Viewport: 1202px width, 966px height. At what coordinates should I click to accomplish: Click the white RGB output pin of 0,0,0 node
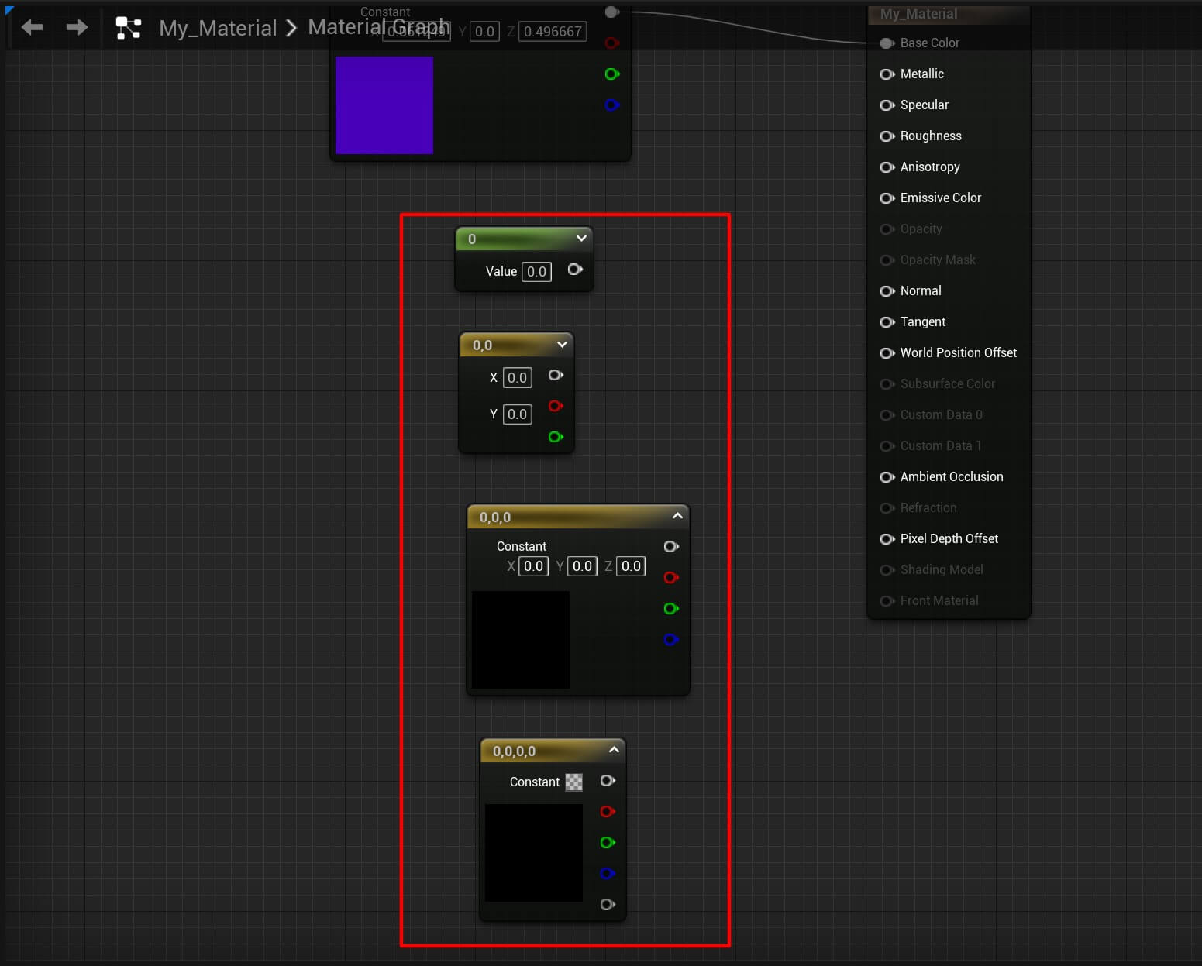pos(671,547)
